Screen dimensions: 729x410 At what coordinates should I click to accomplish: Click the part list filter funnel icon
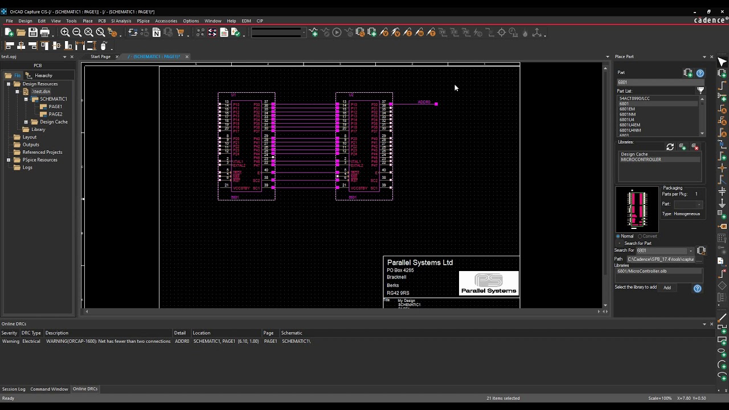(701, 90)
